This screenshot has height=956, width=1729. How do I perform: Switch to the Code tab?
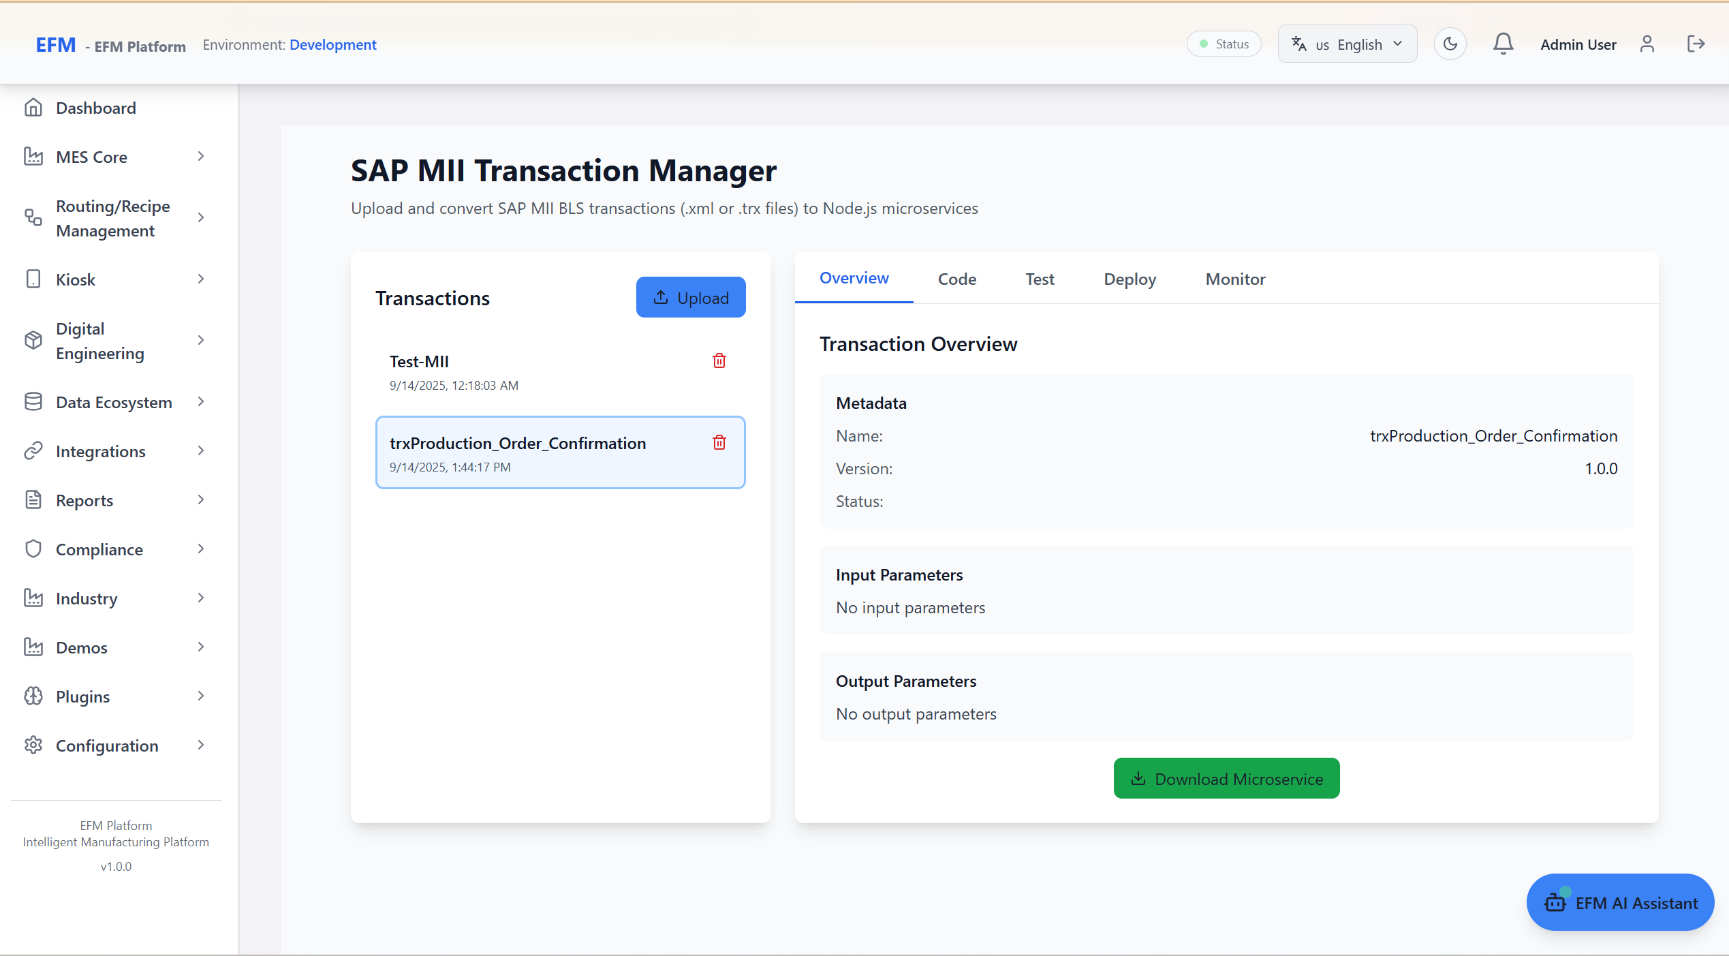pos(956,279)
